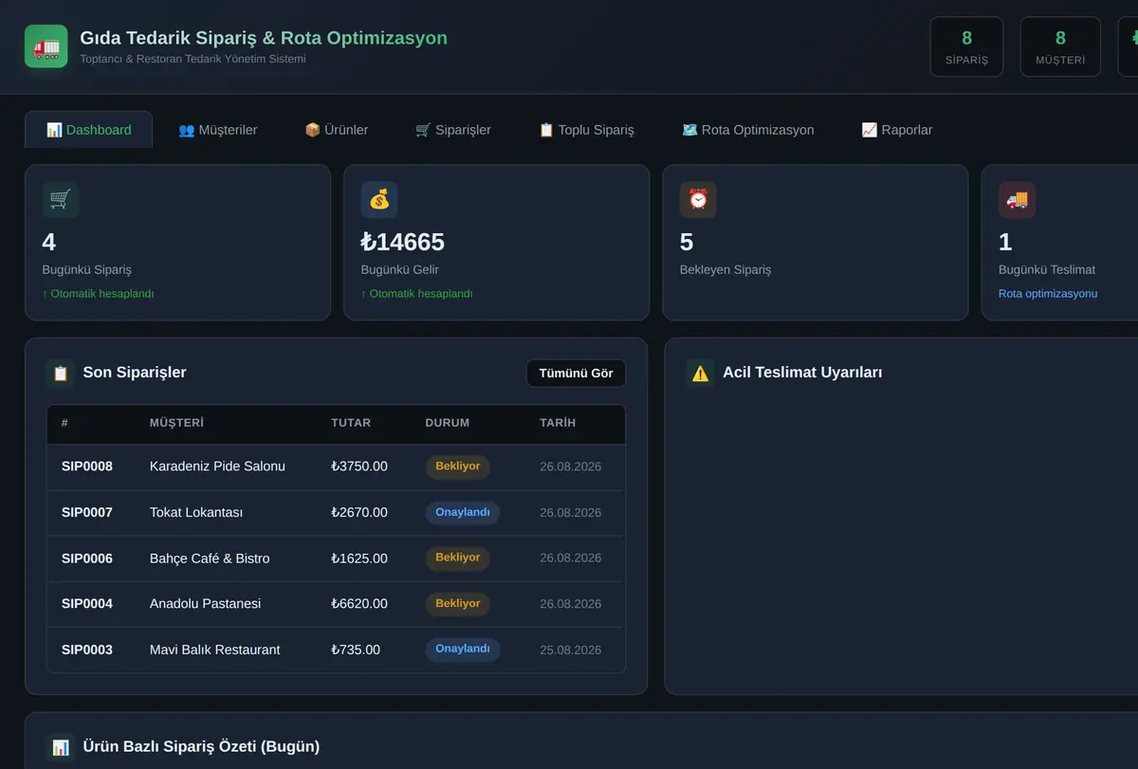Open the Dashboard tab

click(88, 130)
